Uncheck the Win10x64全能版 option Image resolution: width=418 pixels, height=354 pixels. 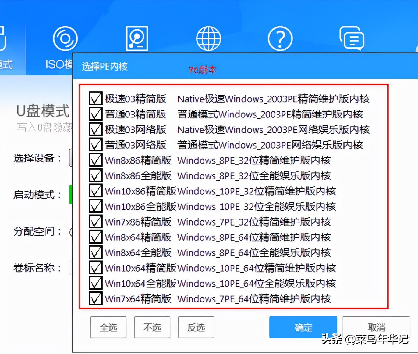95,283
